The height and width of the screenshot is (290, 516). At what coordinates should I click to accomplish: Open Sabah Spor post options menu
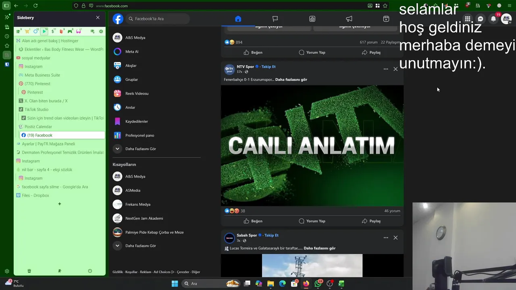click(x=386, y=238)
